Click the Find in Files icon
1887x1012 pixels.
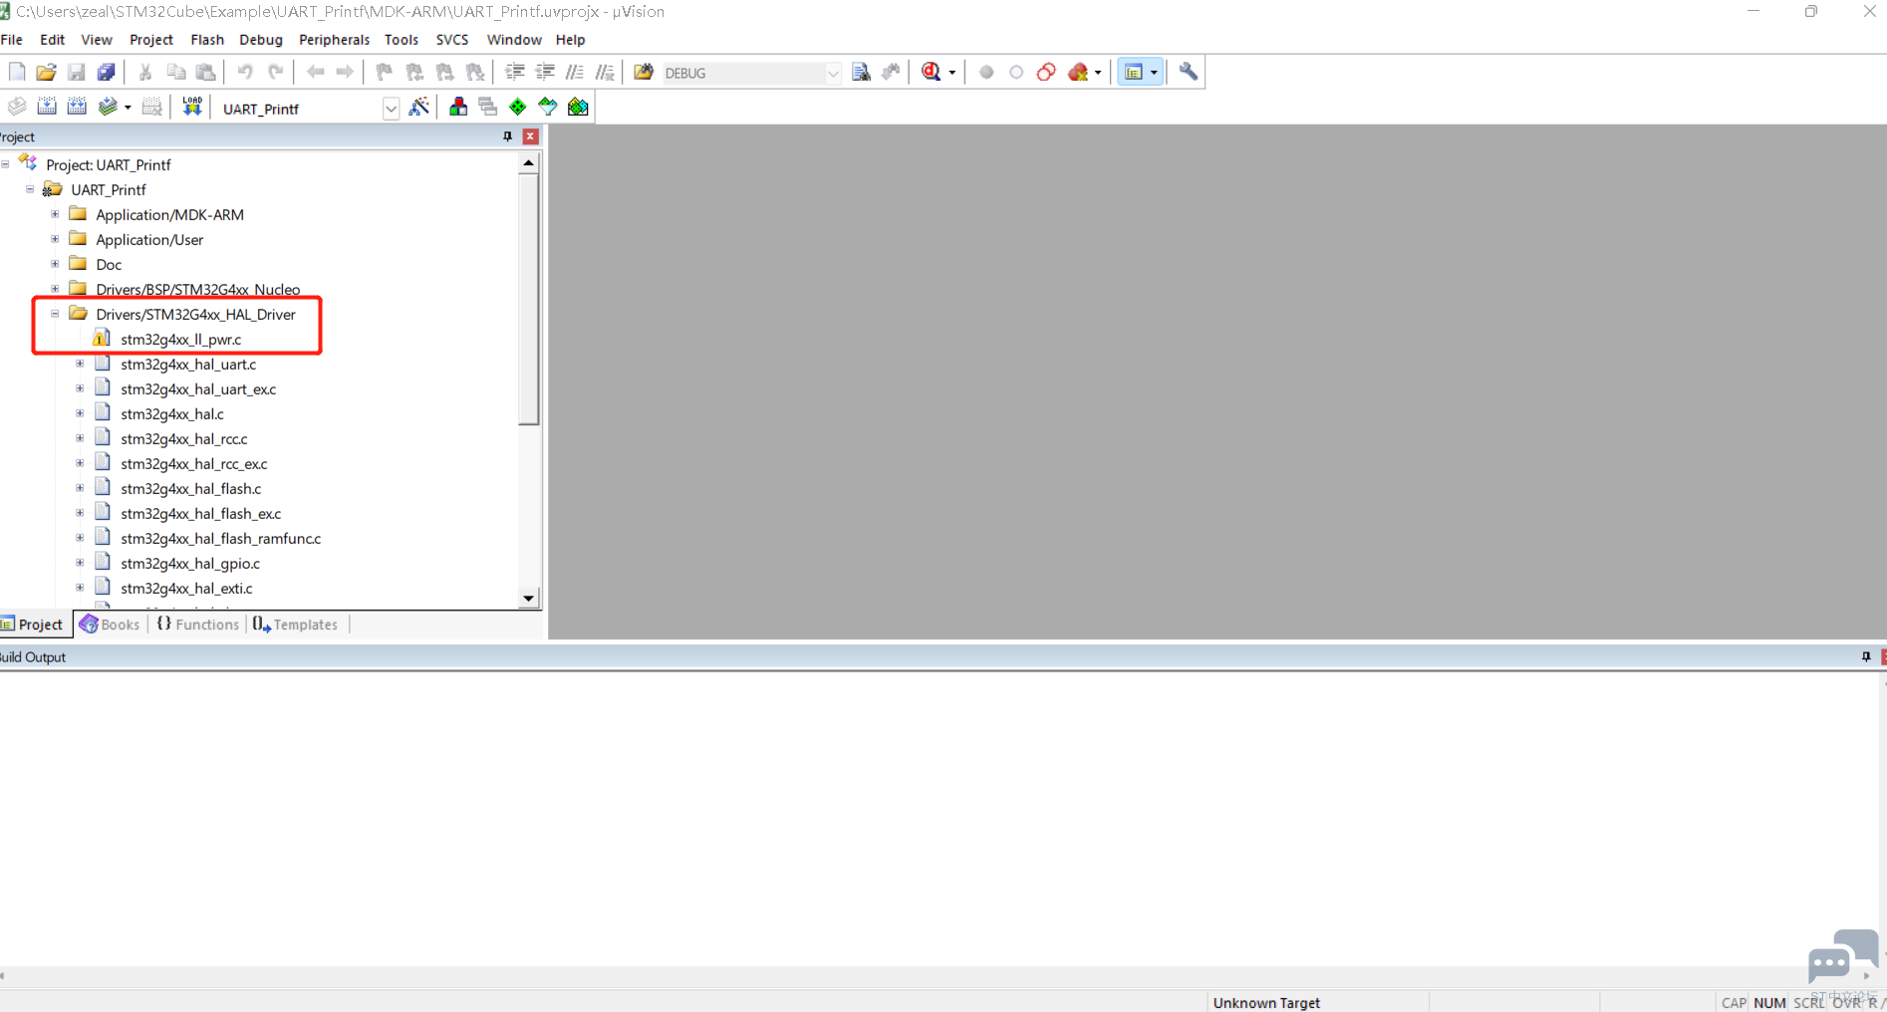(644, 72)
